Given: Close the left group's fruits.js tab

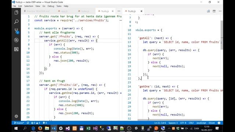Looking at the screenshot, I should 113,11.
